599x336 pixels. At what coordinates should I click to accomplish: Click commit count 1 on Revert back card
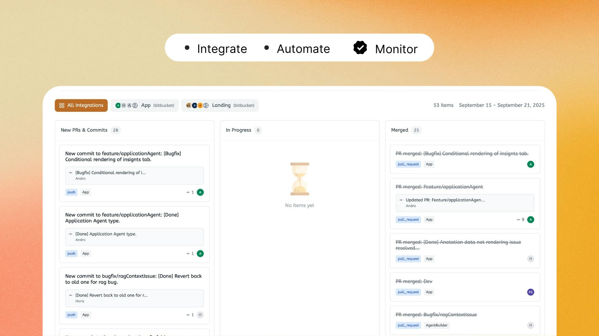tap(190, 315)
